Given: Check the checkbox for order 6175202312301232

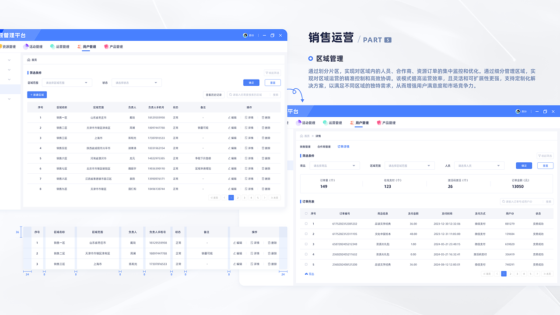Looking at the screenshot, I should [x=306, y=224].
